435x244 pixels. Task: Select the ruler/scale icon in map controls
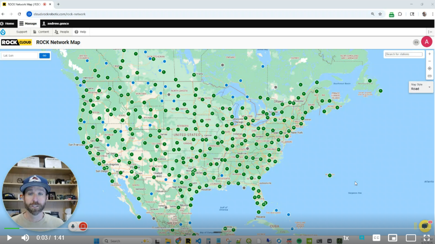click(x=429, y=76)
